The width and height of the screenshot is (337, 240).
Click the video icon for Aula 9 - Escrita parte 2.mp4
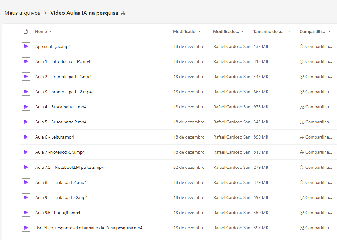tap(26, 197)
